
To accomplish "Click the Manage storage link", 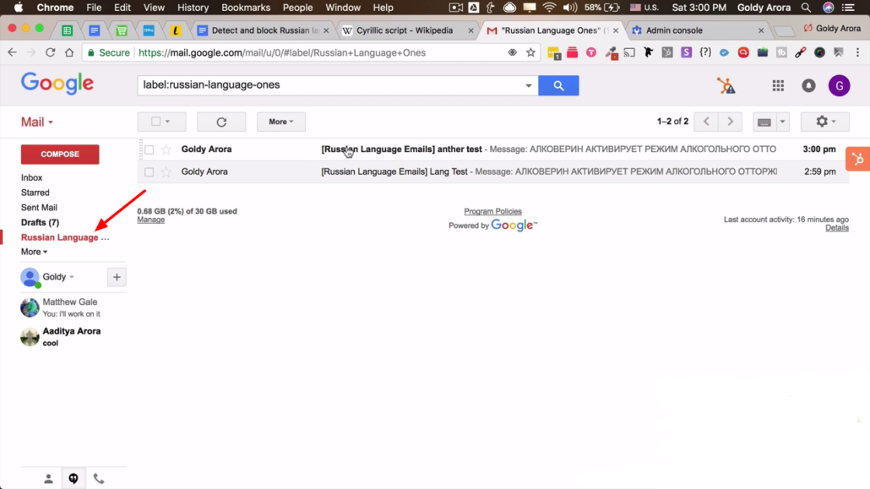I will [x=151, y=220].
